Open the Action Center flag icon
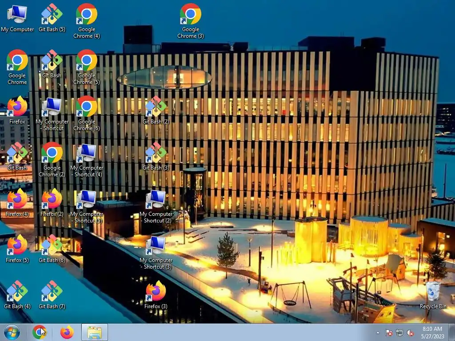455x341 pixels. point(388,333)
